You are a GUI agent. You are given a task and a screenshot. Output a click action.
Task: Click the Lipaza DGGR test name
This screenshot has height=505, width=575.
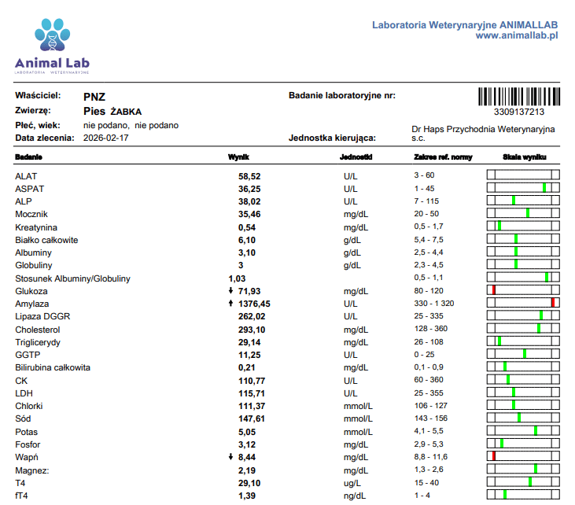coord(42,316)
